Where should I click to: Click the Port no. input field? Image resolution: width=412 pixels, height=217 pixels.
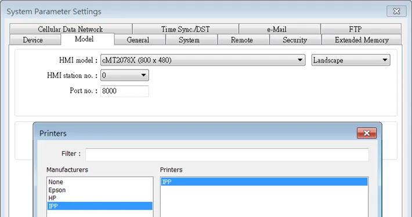tap(125, 91)
